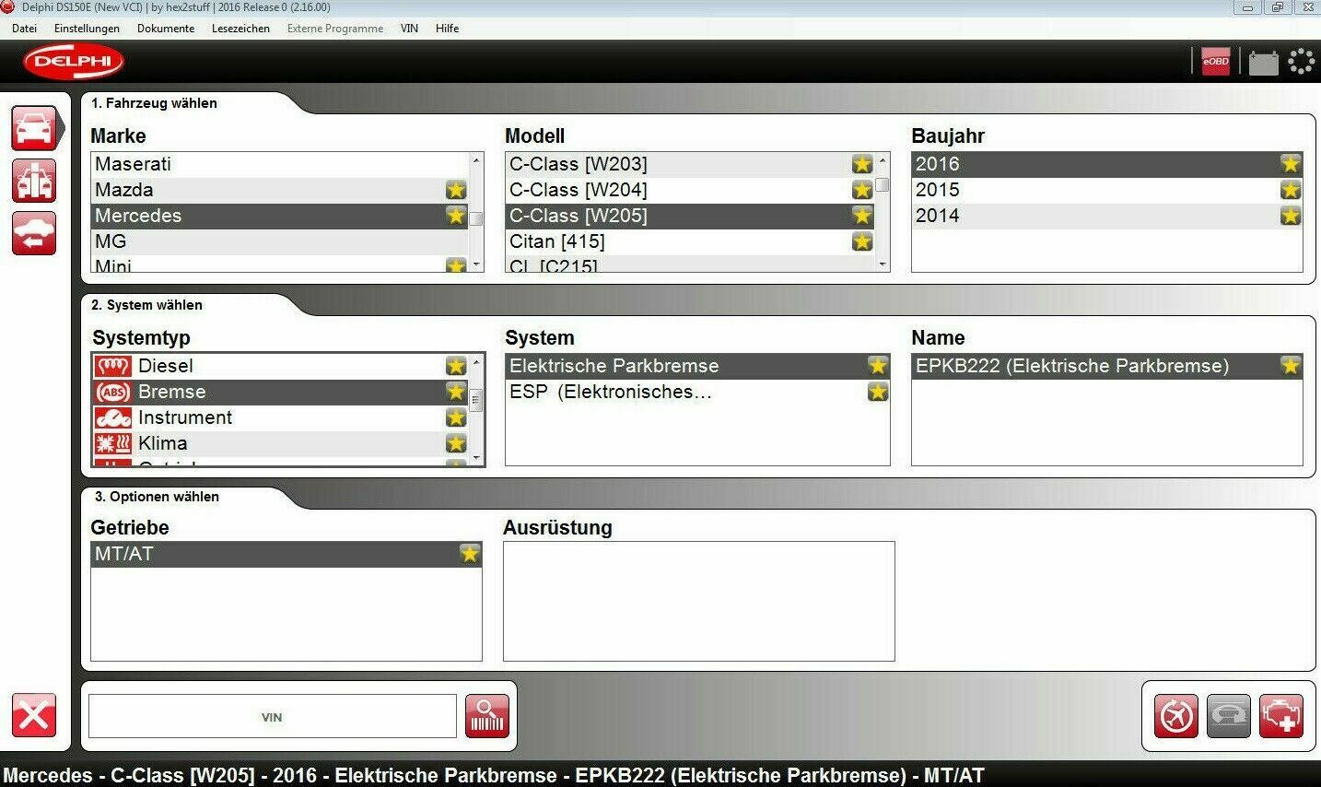Image resolution: width=1321 pixels, height=787 pixels.
Task: Click Systemtyp list scroll-up arrow
Action: 476,362
